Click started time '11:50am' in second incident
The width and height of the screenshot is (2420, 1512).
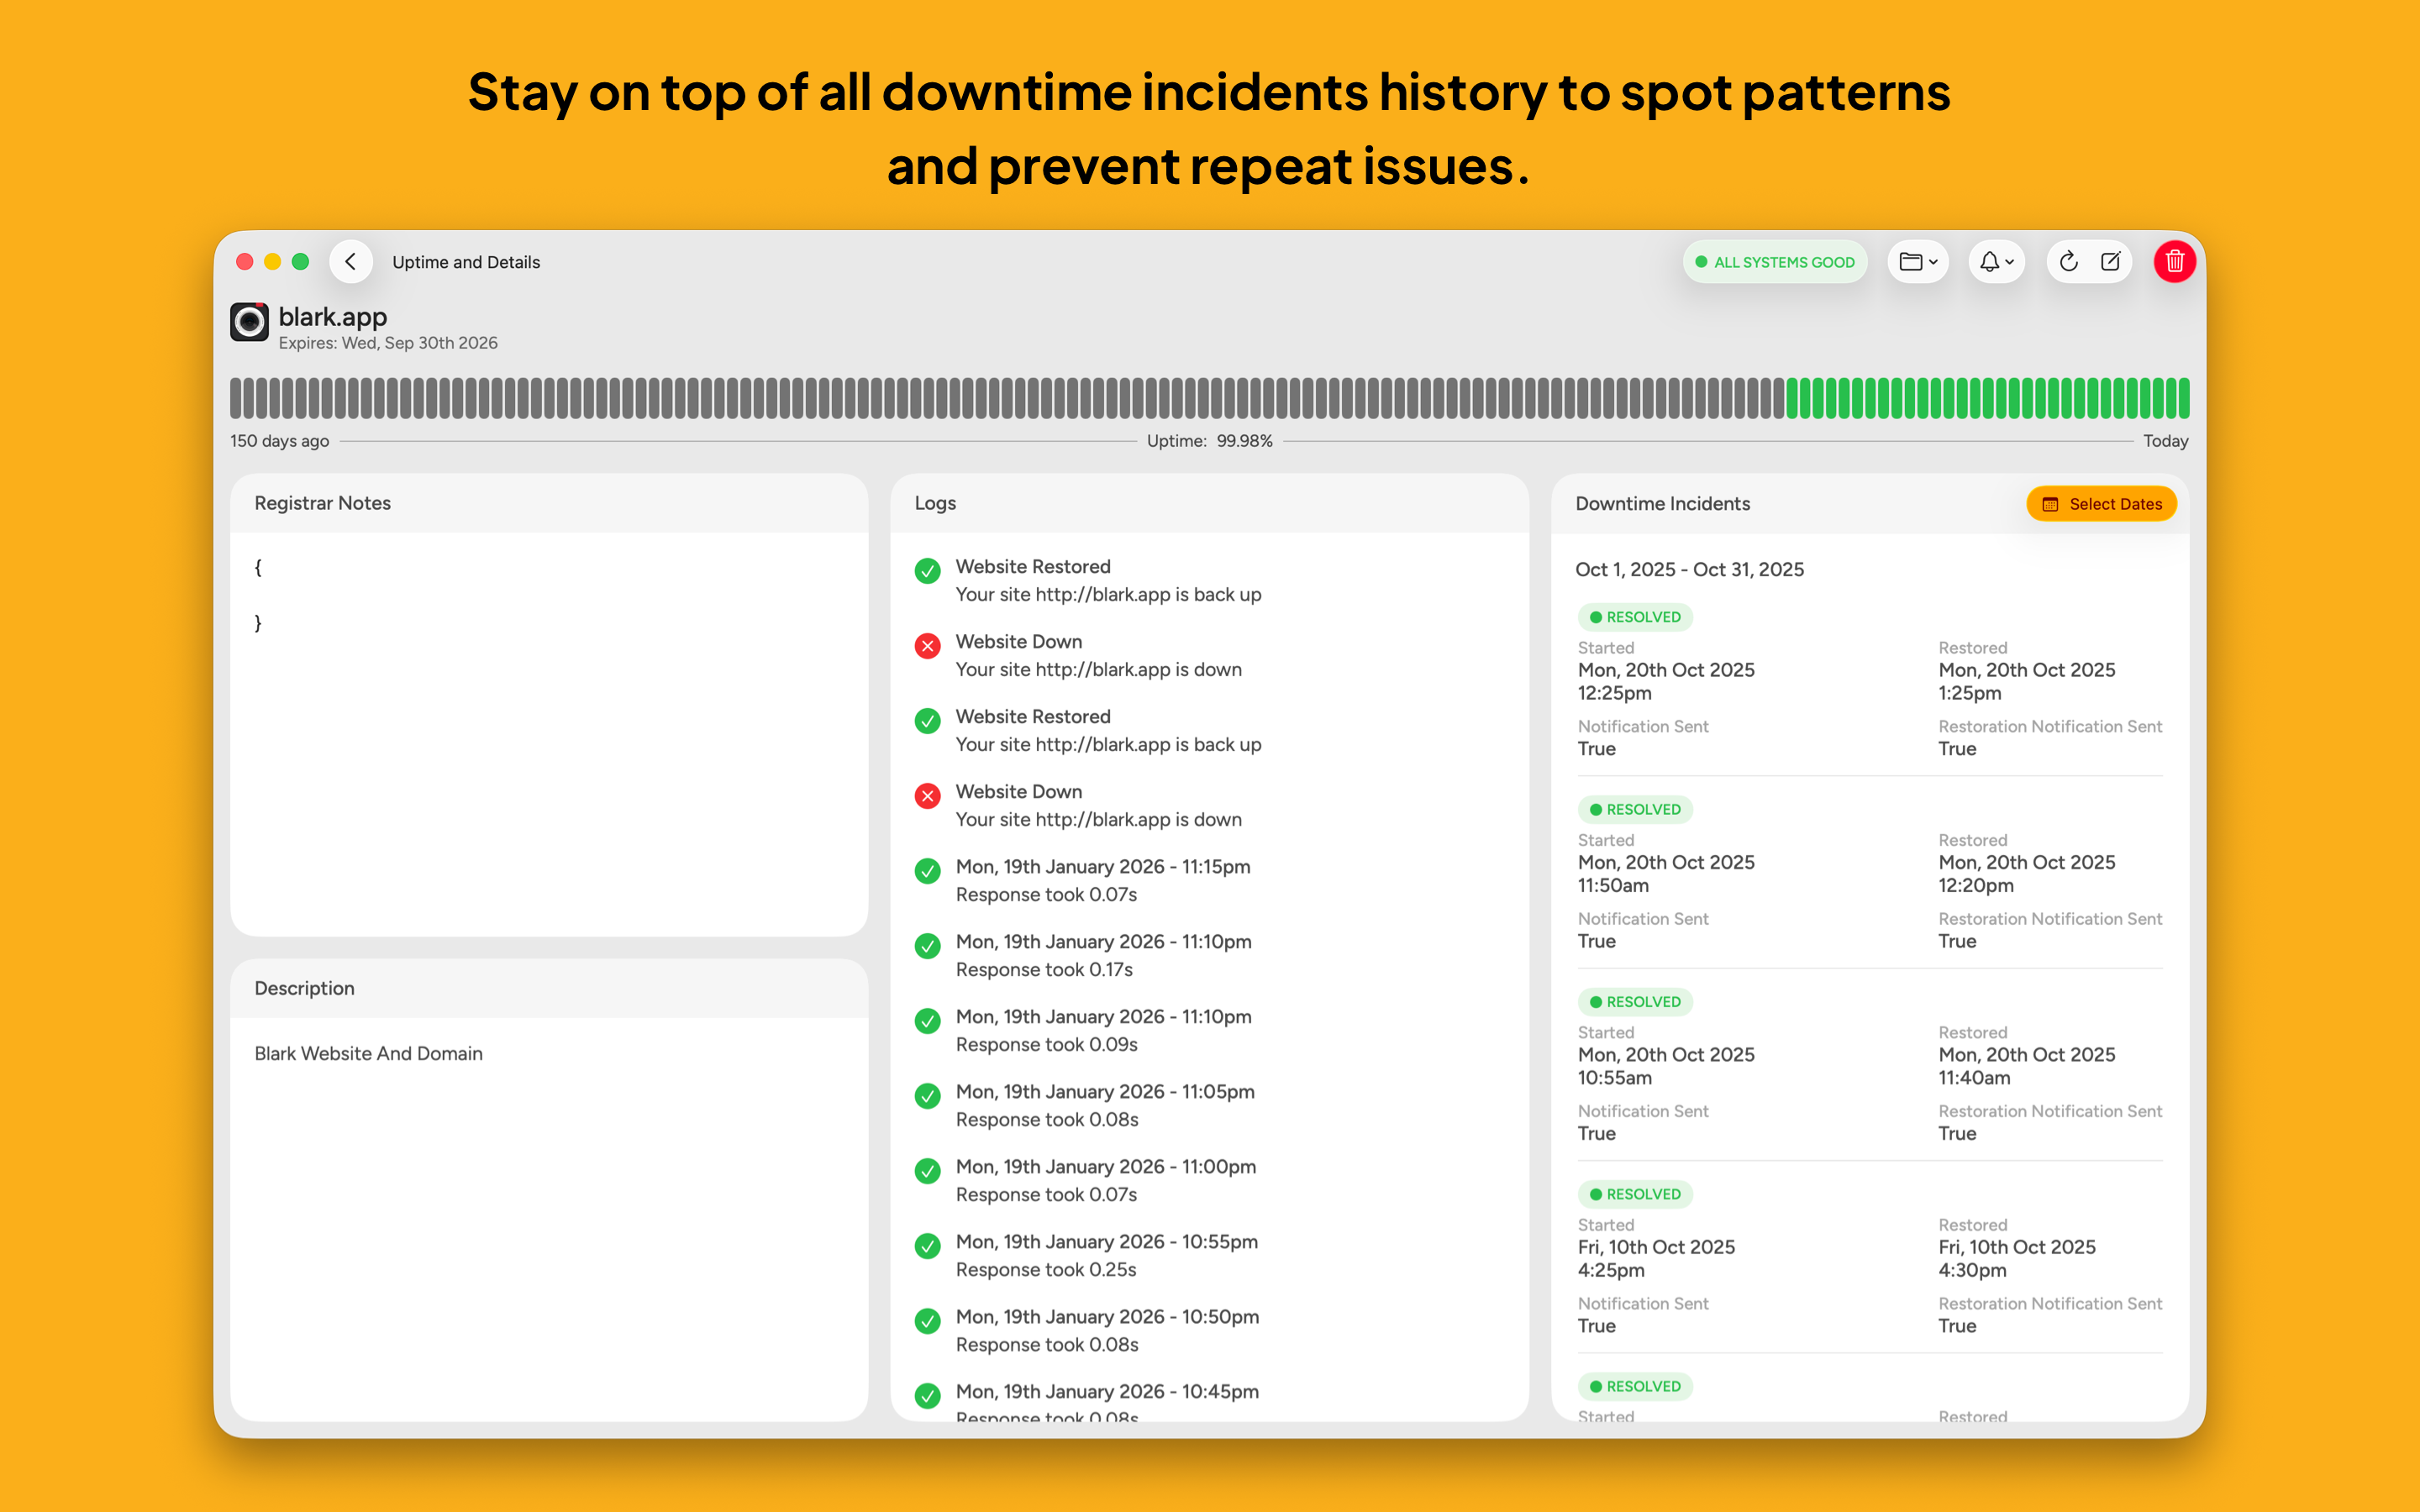click(x=1613, y=885)
